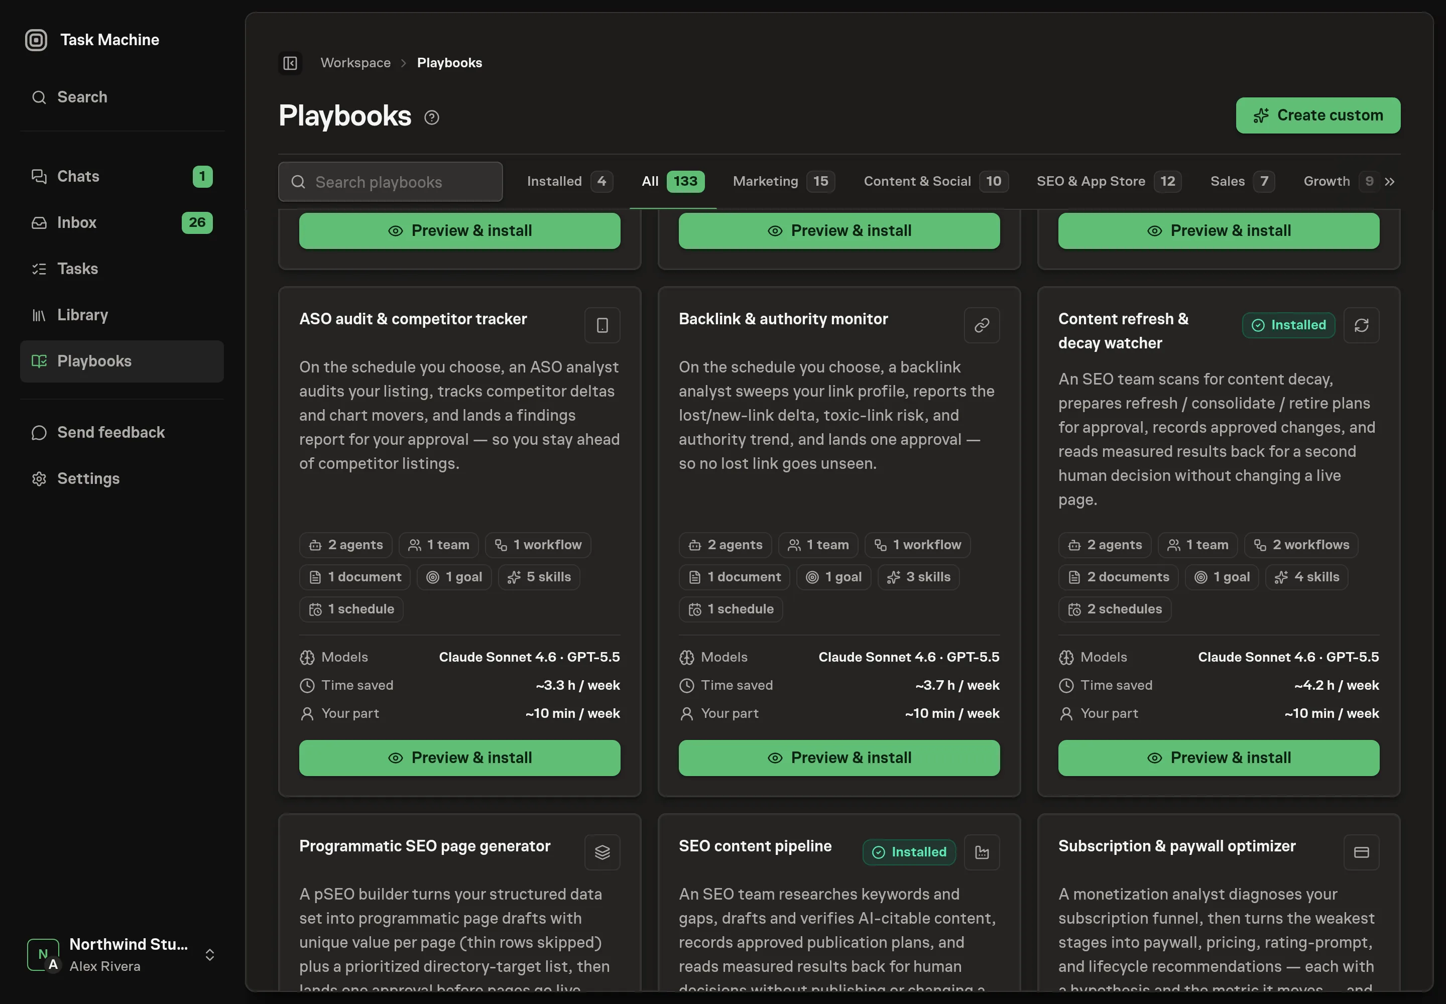Click the Programmatic SEO layers icon
This screenshot has height=1004, width=1446.
602,852
